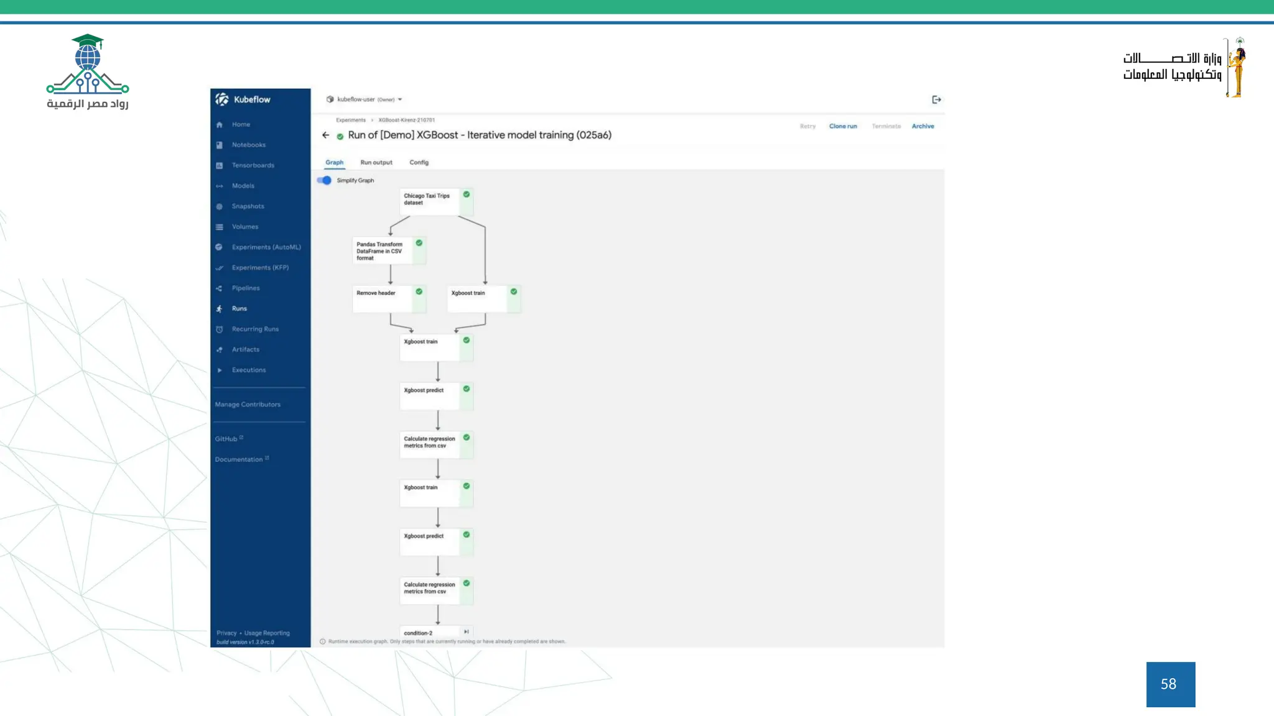Viewport: 1274px width, 716px height.
Task: Toggle the Simplify Graph switch
Action: tap(325, 180)
